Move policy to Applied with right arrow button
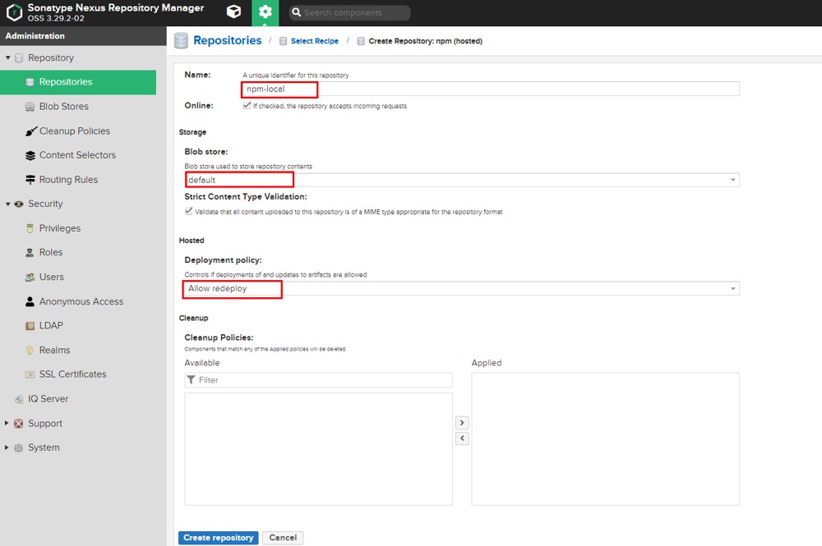Screen dimensions: 822x546 (x=462, y=423)
